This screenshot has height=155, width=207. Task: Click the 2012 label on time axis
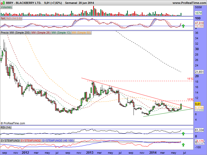click(x=25, y=153)
